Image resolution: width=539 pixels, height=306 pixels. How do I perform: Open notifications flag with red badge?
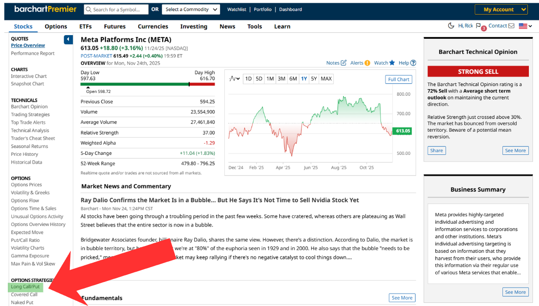pos(478,26)
